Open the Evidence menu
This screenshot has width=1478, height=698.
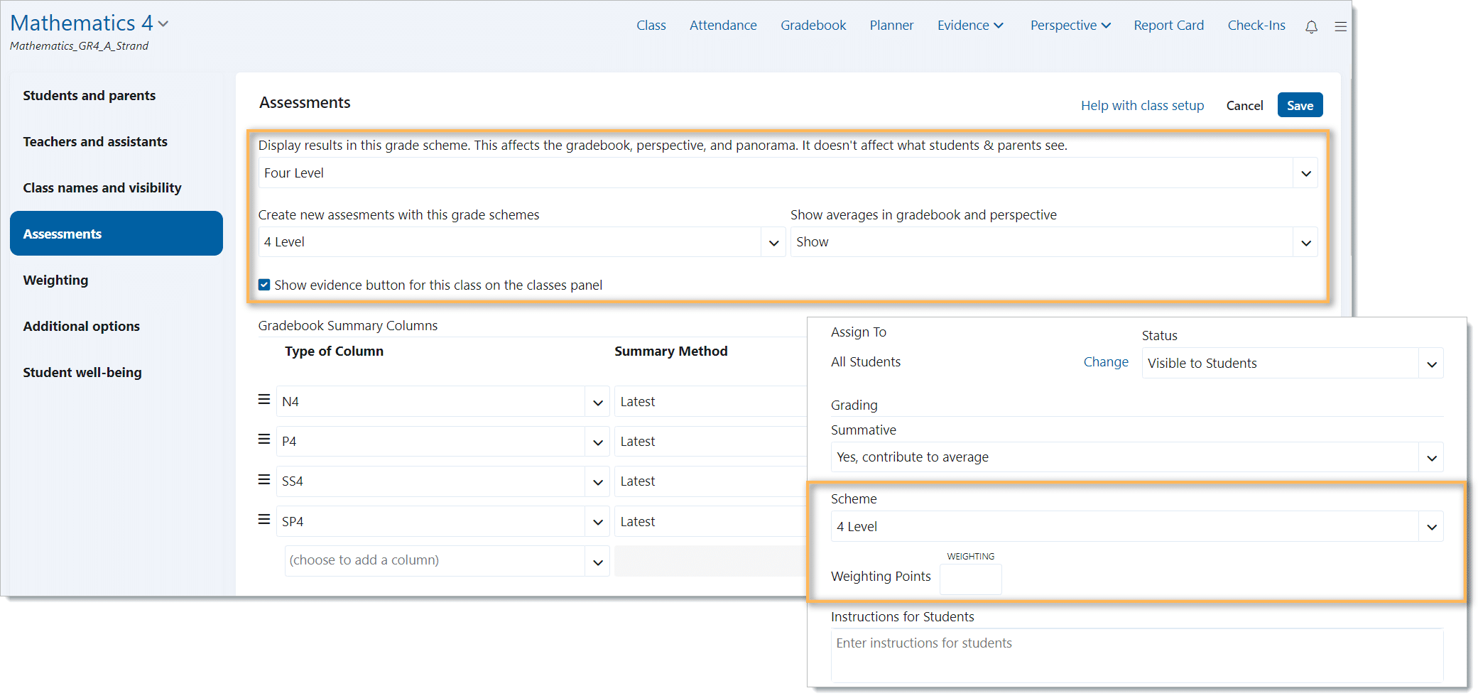(969, 26)
